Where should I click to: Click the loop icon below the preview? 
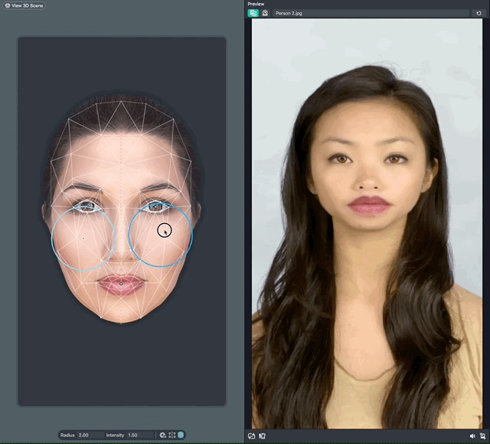(x=252, y=436)
